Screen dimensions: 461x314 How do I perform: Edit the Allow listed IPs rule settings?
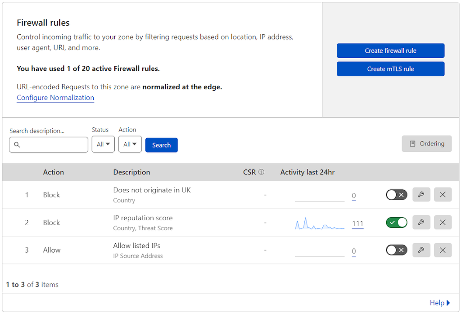click(421, 250)
